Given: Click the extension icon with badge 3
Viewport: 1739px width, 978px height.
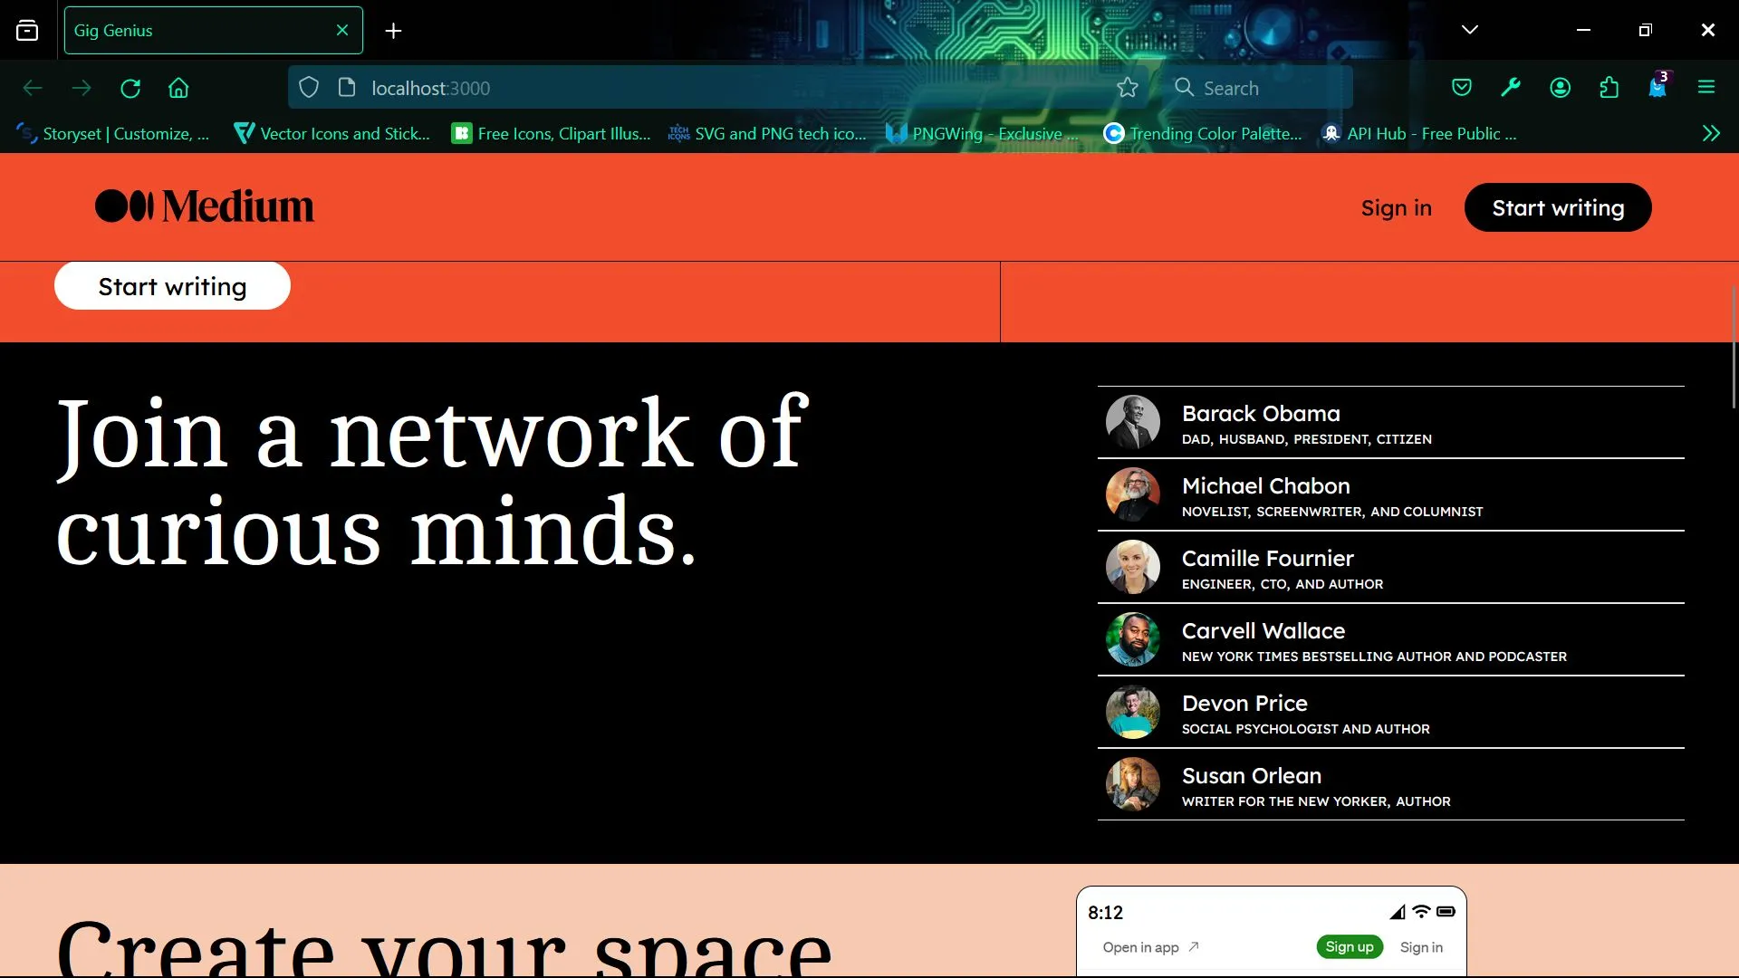Looking at the screenshot, I should coord(1658,86).
